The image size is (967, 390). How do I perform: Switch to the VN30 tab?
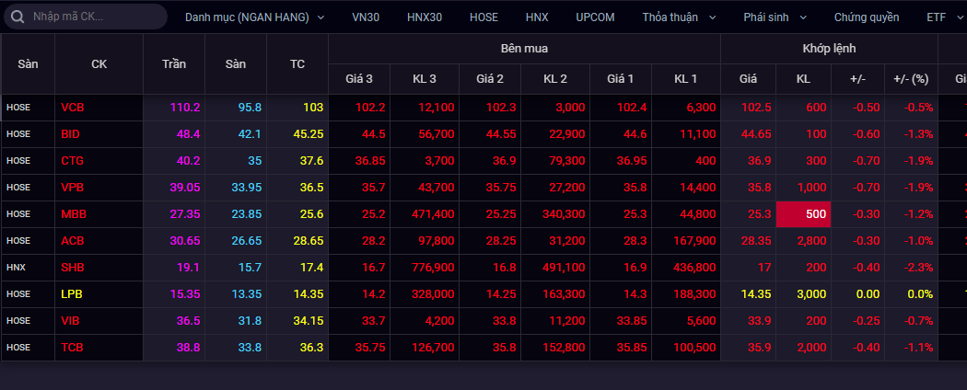point(366,17)
